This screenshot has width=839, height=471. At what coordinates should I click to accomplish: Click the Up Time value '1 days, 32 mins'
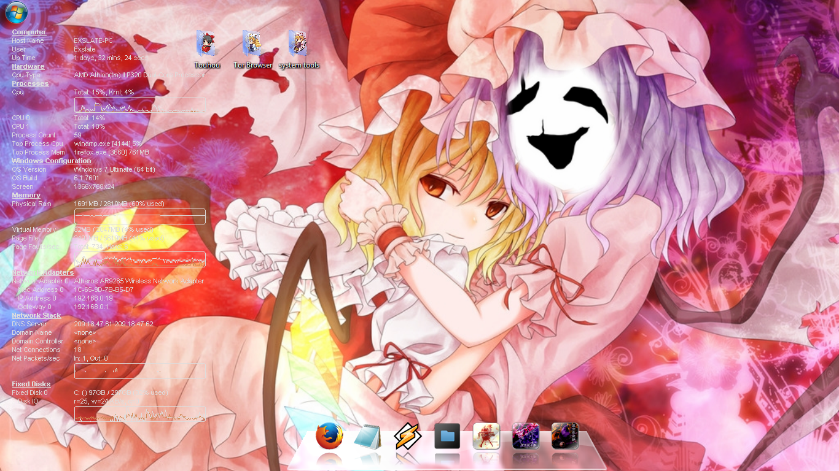point(110,58)
